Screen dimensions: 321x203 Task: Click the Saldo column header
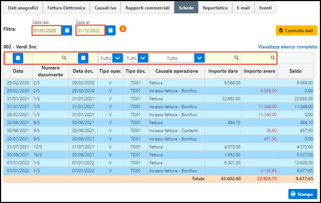295,71
